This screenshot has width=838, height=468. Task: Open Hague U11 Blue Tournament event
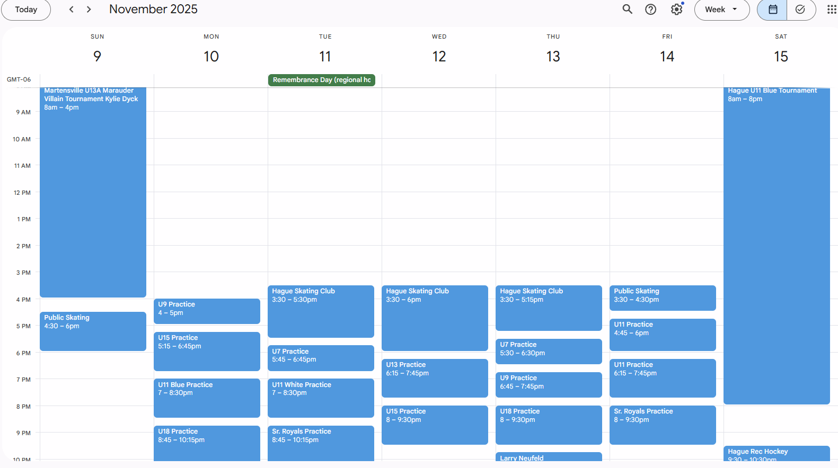777,244
